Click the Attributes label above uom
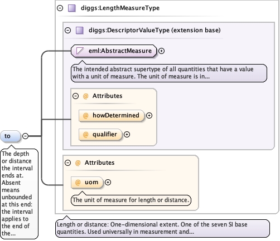The width and height of the screenshot is (280, 241). pyautogui.click(x=100, y=163)
